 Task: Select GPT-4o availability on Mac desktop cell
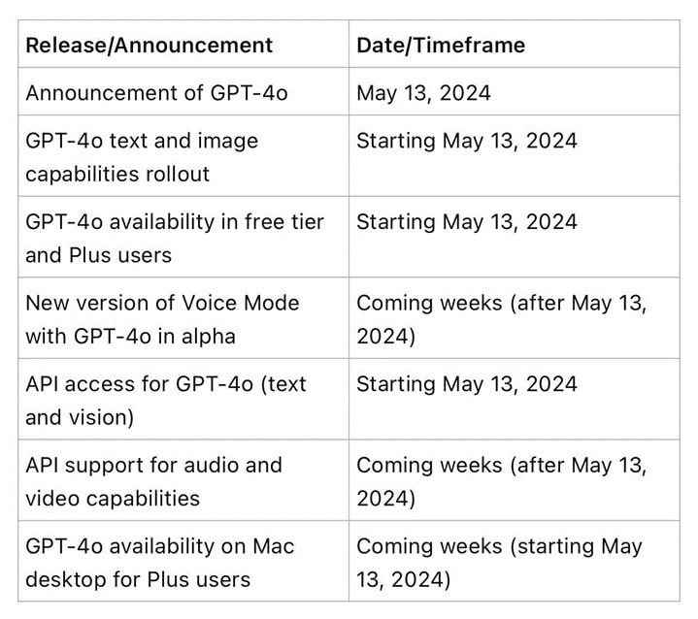coord(183,561)
